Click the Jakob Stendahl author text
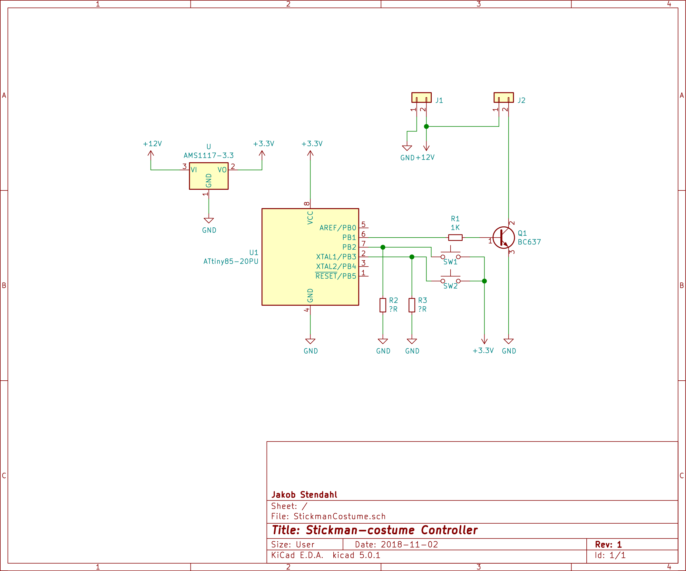 point(304,495)
